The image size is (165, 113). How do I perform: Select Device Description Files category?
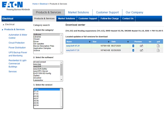(47, 46)
